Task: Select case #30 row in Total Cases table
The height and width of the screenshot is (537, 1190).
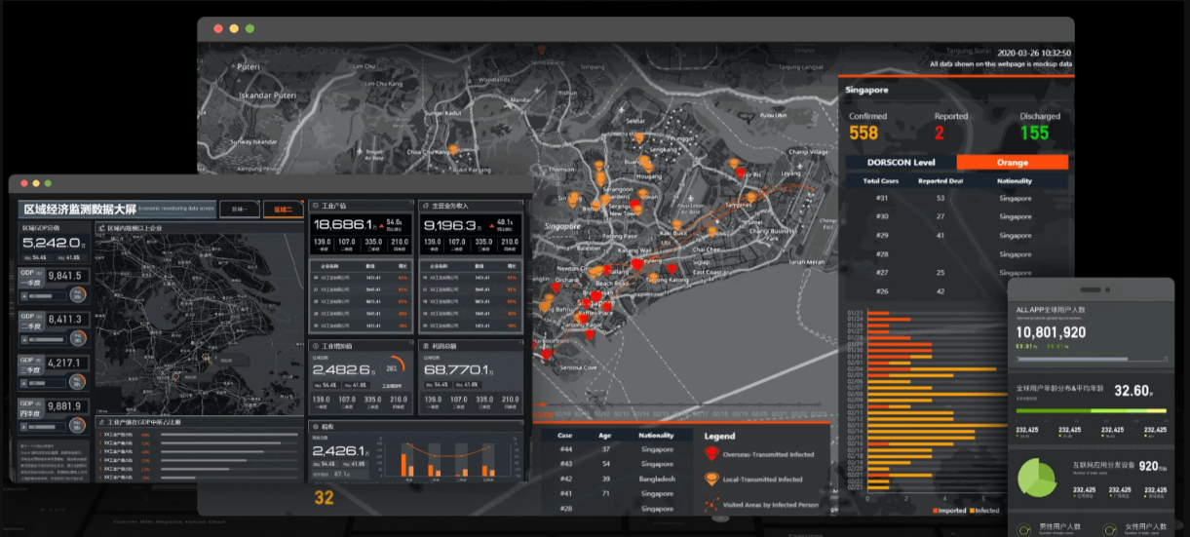Action: coord(956,216)
